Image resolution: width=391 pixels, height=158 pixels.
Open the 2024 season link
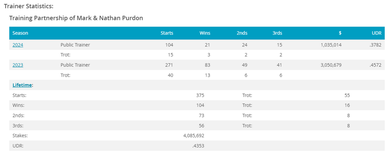(18, 45)
